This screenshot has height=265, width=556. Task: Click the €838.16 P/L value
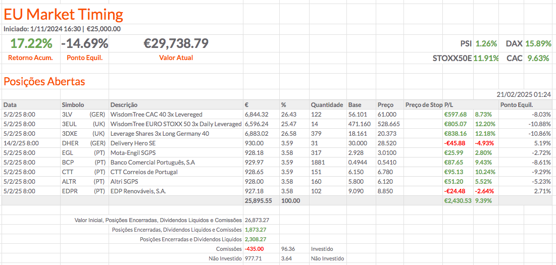coord(455,134)
